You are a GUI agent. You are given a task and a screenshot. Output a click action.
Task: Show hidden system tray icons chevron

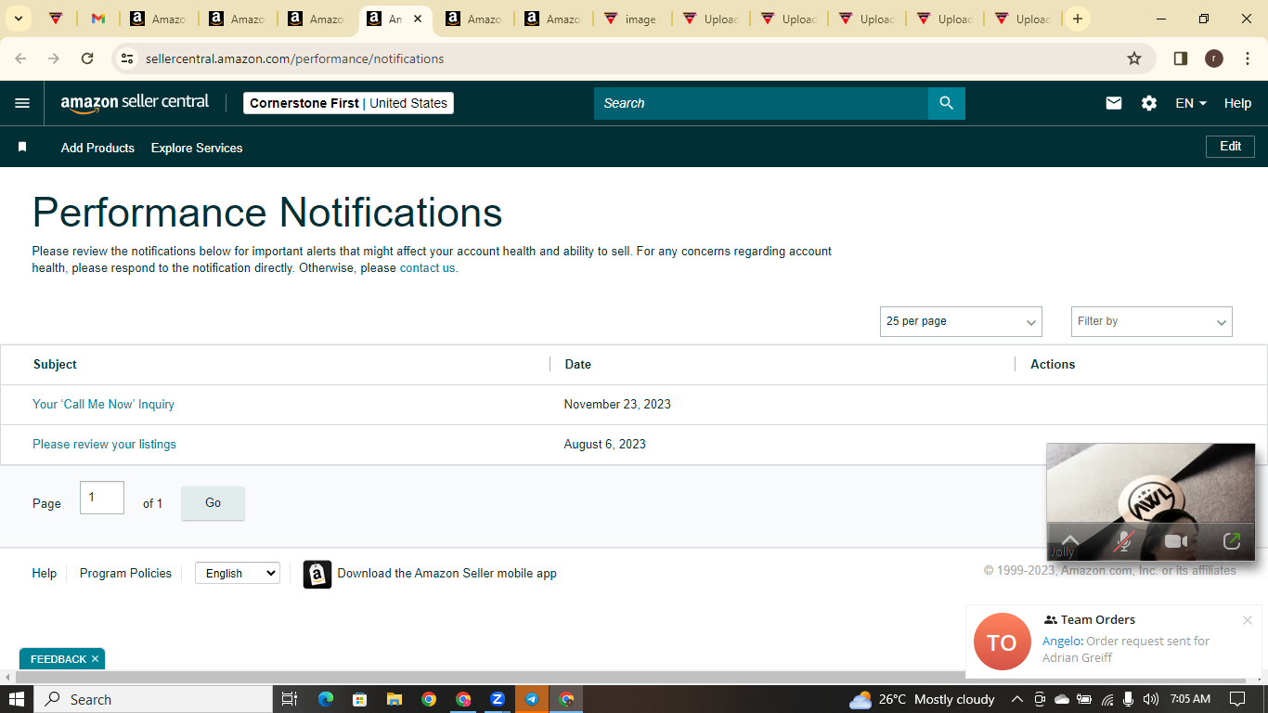(x=1017, y=699)
